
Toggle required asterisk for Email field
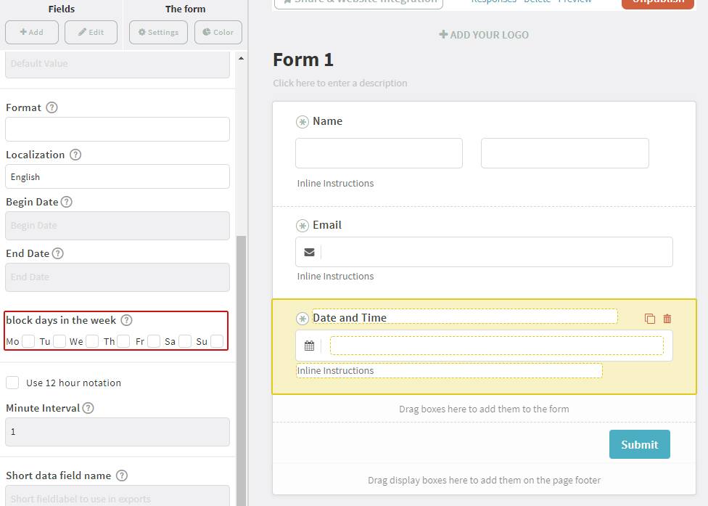click(x=302, y=226)
